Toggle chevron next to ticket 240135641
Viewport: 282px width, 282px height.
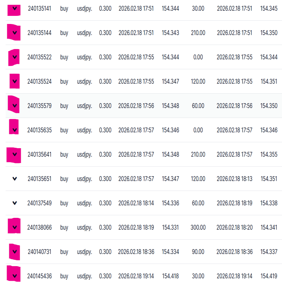point(14,154)
